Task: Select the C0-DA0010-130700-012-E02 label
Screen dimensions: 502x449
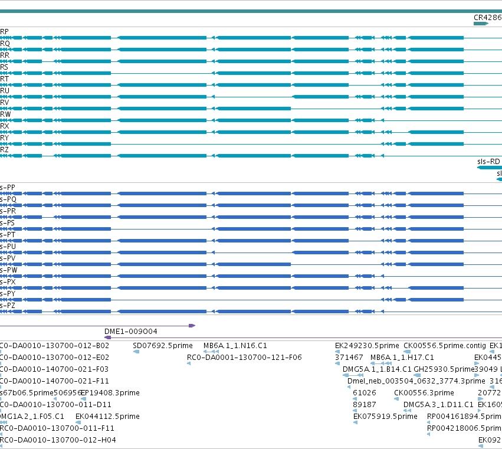Action: click(54, 358)
